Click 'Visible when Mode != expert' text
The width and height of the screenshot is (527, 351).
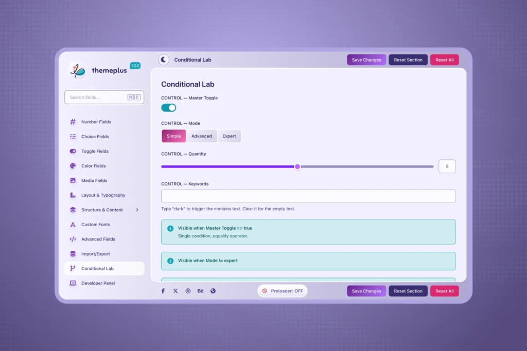tap(208, 261)
